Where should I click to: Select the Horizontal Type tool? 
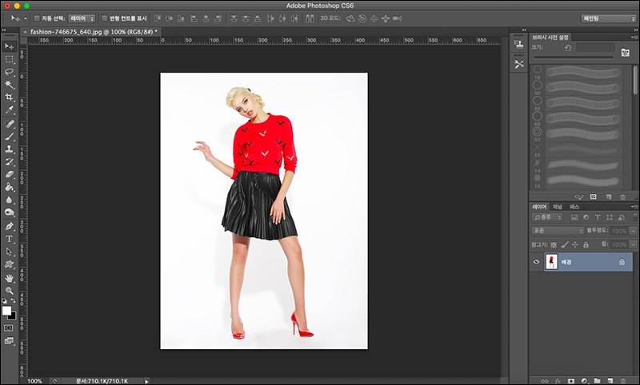point(10,238)
